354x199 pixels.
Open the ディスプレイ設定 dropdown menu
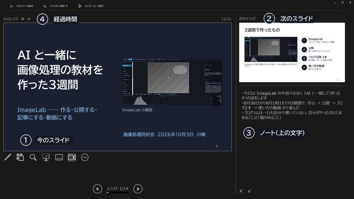pos(56,6)
